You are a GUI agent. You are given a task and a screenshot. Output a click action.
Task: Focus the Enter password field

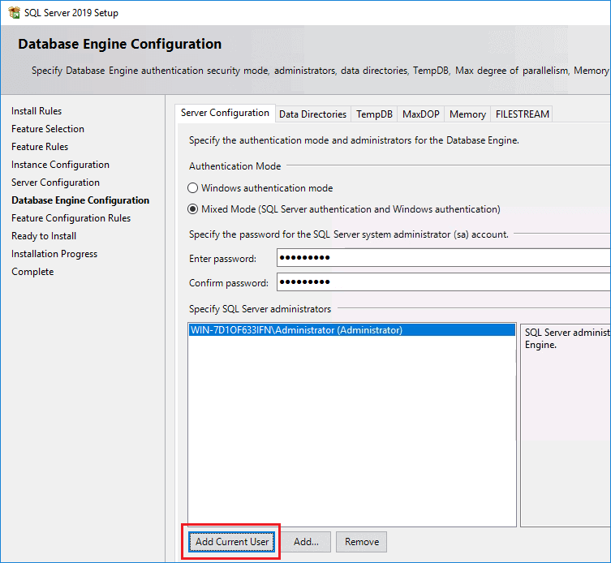click(x=444, y=257)
